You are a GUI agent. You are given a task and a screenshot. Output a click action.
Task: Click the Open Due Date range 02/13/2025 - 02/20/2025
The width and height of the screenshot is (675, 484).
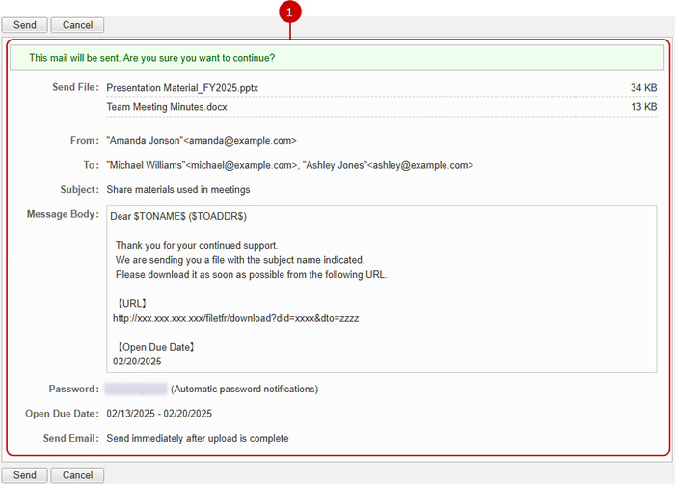point(159,414)
